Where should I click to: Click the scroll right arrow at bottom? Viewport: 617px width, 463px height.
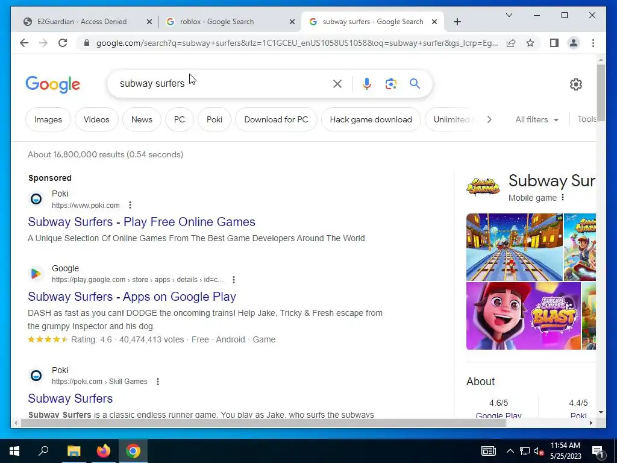(590, 423)
